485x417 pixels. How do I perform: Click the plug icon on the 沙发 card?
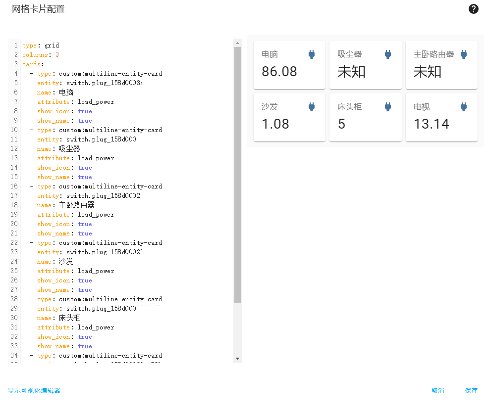[312, 106]
